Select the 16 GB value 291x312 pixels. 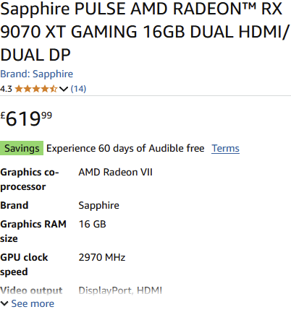pos(92,224)
